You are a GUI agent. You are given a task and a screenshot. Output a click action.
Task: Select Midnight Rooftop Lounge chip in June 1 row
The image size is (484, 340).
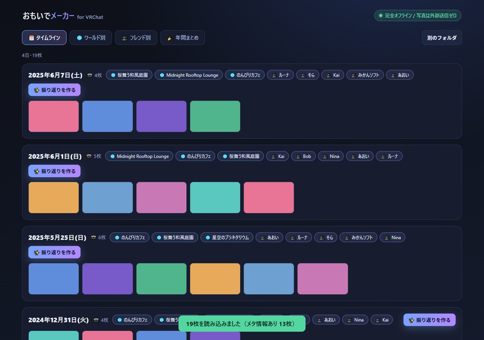coord(139,156)
